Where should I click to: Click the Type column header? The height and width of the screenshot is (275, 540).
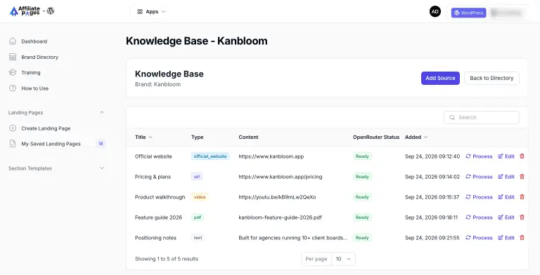pyautogui.click(x=198, y=137)
